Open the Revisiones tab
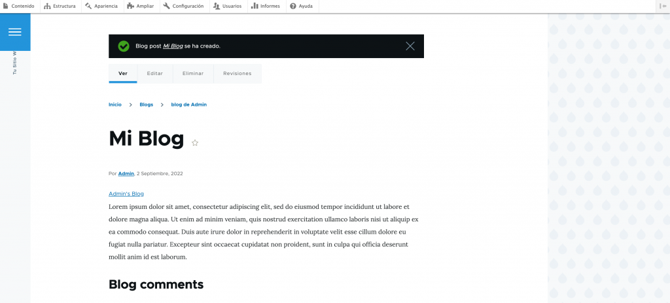The width and height of the screenshot is (670, 303). [x=237, y=73]
